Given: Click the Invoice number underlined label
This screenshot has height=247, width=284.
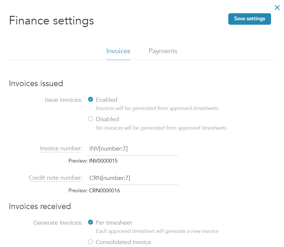Looking at the screenshot, I should pos(61,148).
